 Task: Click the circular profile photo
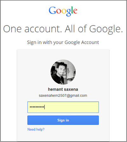coord(63,72)
